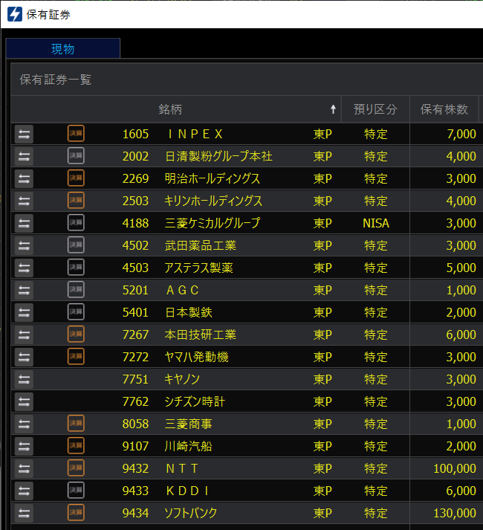
Task: Click the 決算 earnings icon for アステラス製薬
Action: click(x=76, y=268)
